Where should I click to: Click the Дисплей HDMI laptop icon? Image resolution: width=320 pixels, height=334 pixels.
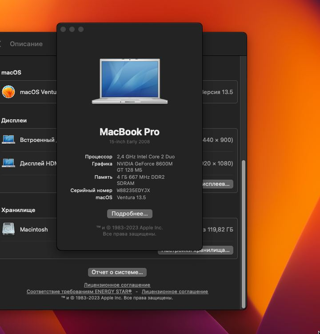point(8,163)
